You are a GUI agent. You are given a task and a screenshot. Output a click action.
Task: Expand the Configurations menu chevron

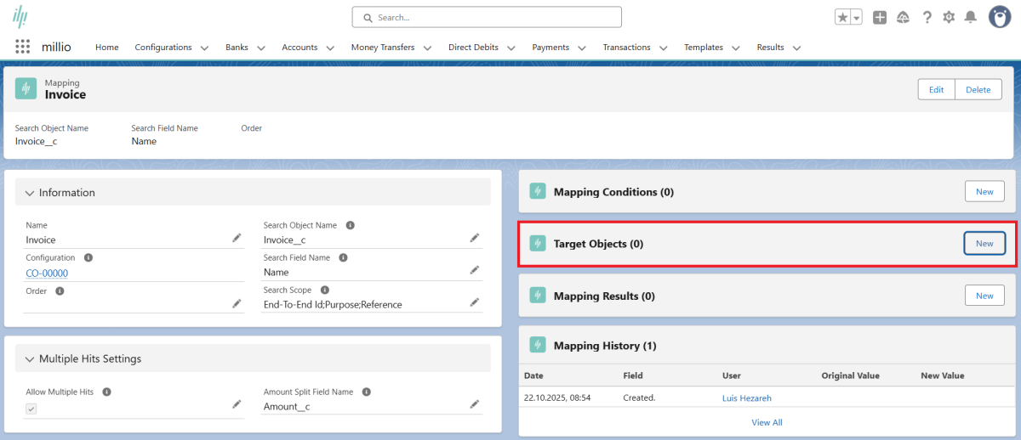click(x=204, y=48)
